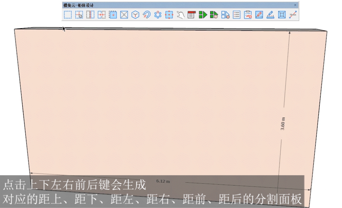Click the 3.60 m dimension label

(283, 124)
